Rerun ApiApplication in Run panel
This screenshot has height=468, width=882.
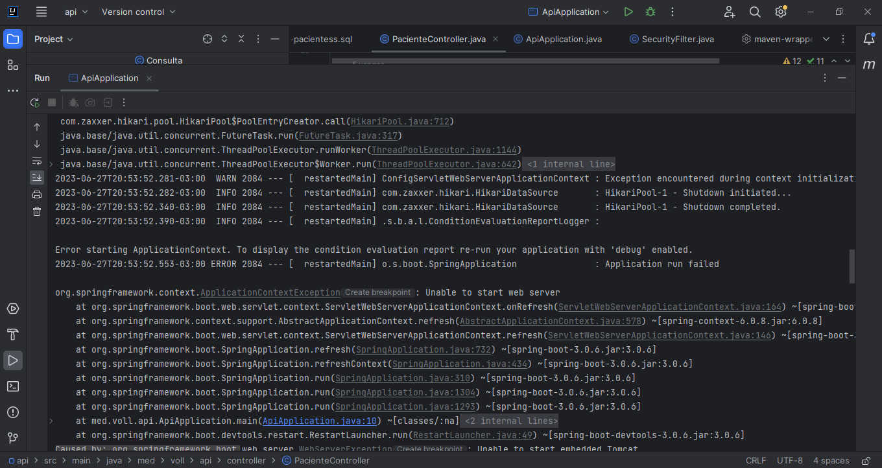pos(35,102)
